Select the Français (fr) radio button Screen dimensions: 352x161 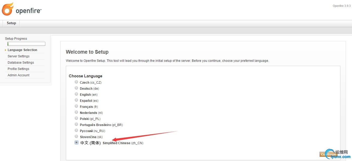(76, 106)
